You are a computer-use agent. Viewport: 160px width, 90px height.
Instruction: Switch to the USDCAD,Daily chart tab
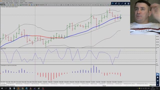pos(54,84)
